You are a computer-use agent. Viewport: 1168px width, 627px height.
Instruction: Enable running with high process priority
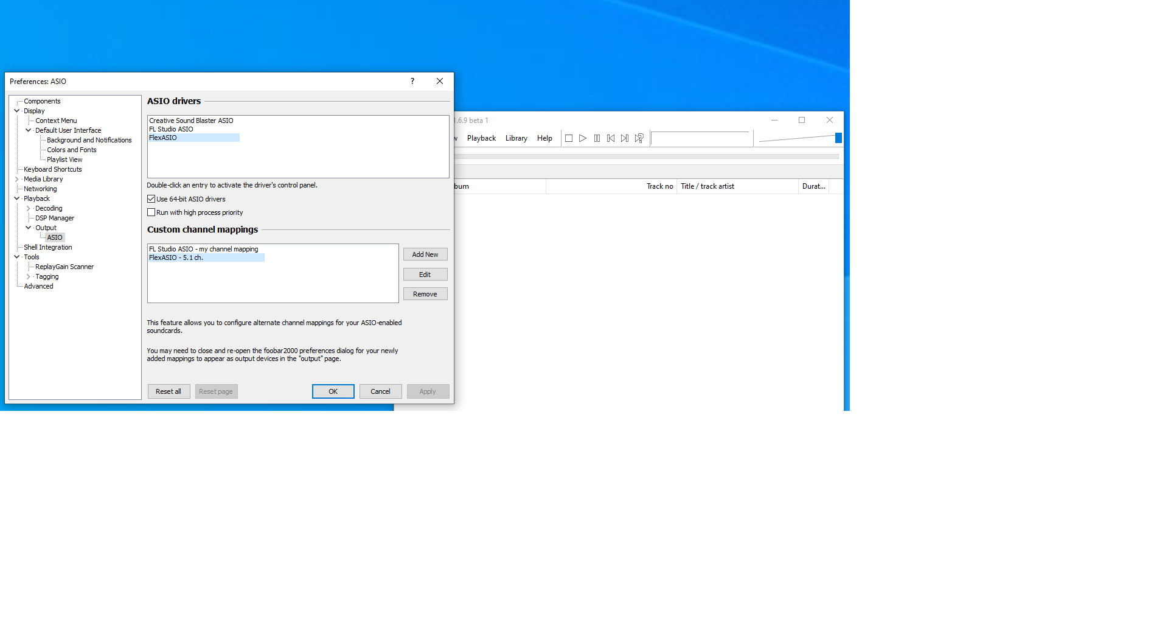(151, 212)
